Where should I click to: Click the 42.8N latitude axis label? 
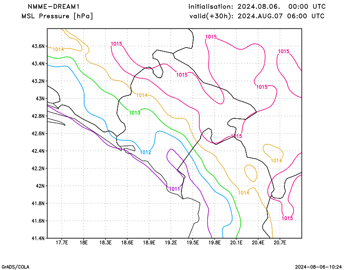(x=38, y=116)
